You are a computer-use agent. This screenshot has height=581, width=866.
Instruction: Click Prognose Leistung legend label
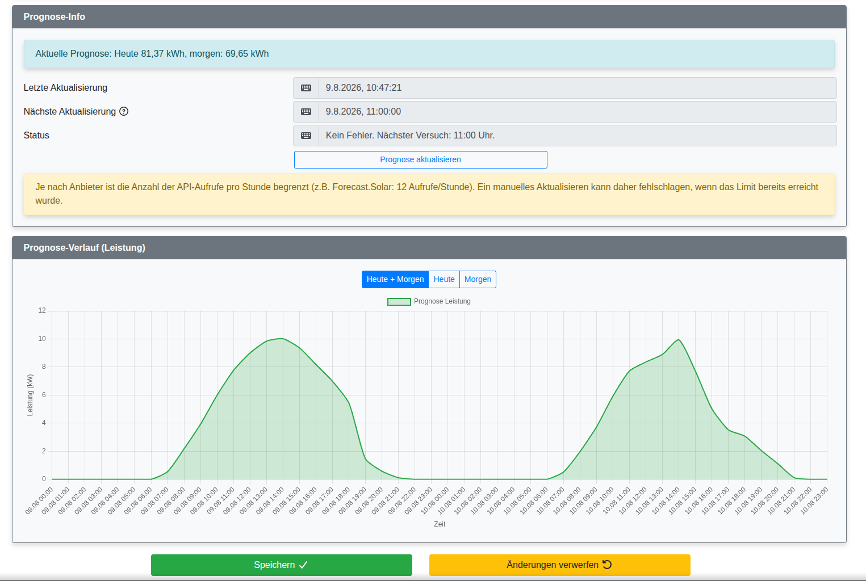click(442, 301)
